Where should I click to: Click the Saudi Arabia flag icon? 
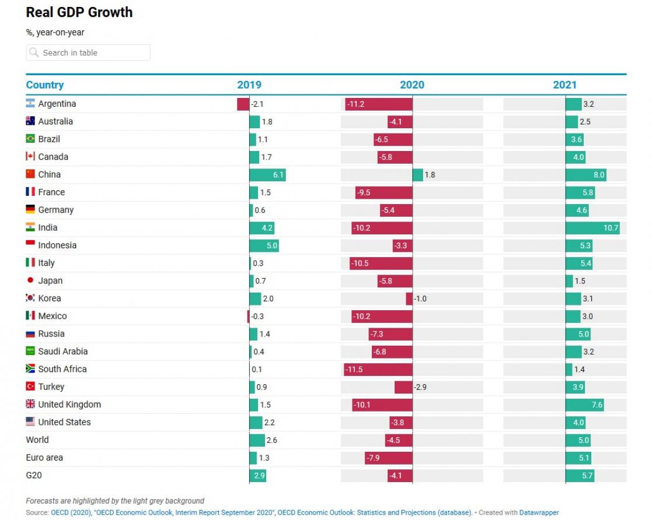click(30, 351)
